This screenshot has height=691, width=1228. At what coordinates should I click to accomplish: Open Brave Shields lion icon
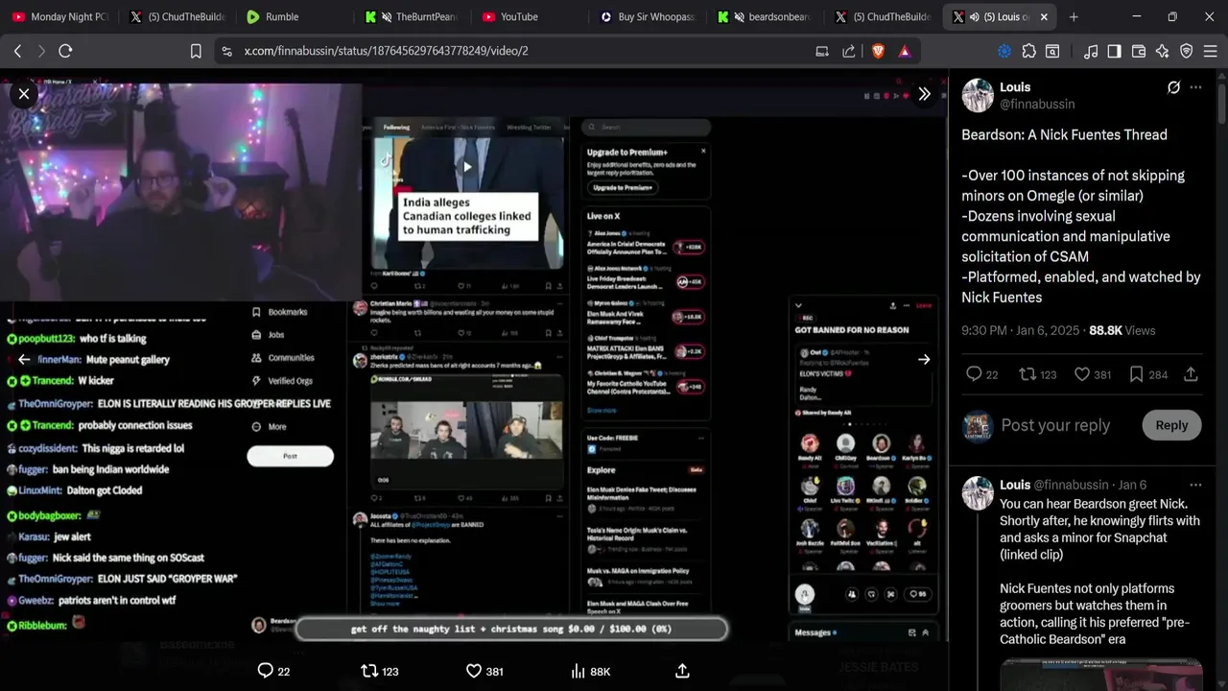[x=878, y=51]
